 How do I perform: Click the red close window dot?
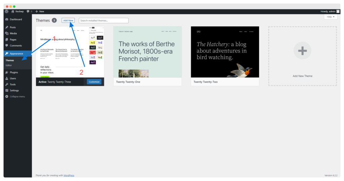click(x=7, y=7)
